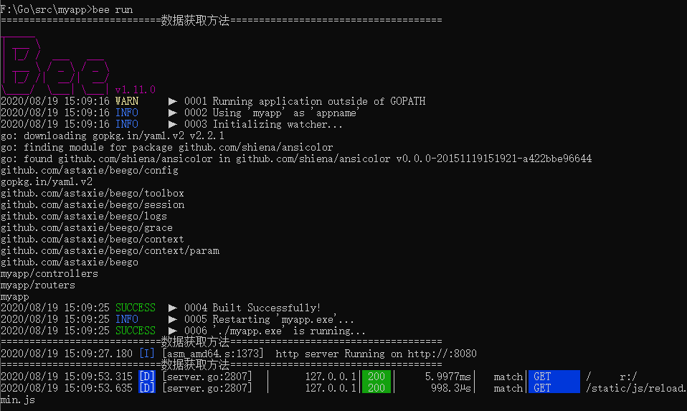This screenshot has width=687, height=411.
Task: Click 'go: finding module for package' line
Action: coord(167,147)
